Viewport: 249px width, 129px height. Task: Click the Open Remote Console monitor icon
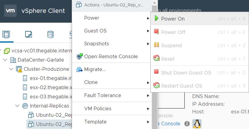80,56
